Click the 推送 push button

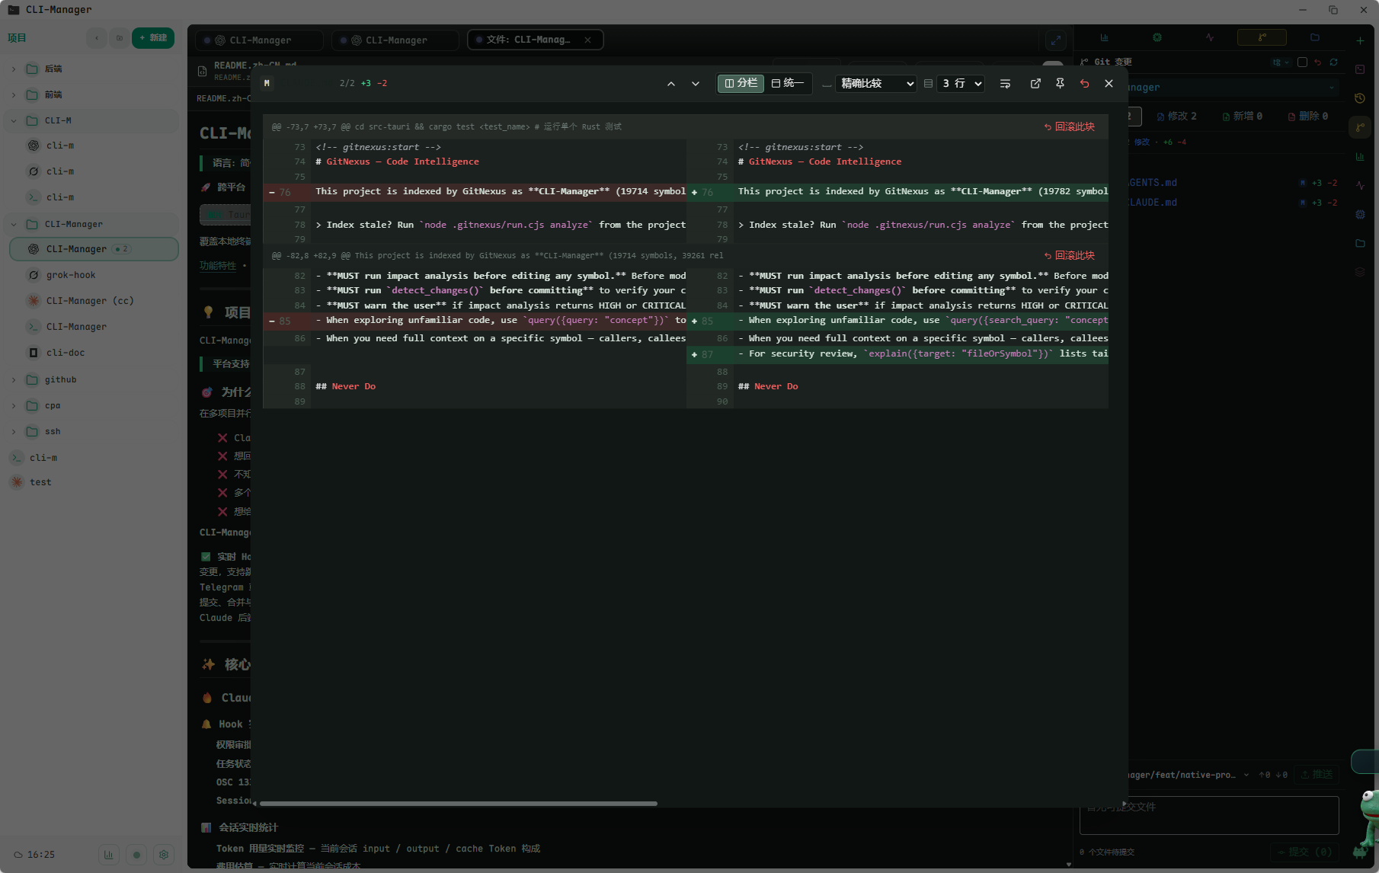[1317, 775]
